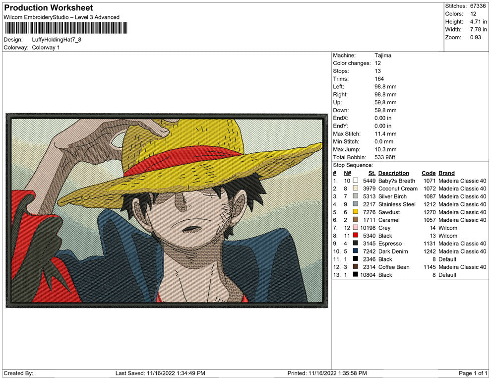The width and height of the screenshot is (491, 378).
Task: Click the Baby?s Breath white color swatch
Action: (356, 181)
